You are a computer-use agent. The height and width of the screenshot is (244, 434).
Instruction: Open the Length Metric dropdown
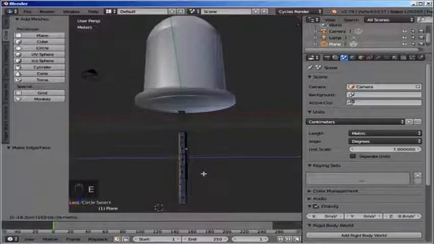coord(385,134)
